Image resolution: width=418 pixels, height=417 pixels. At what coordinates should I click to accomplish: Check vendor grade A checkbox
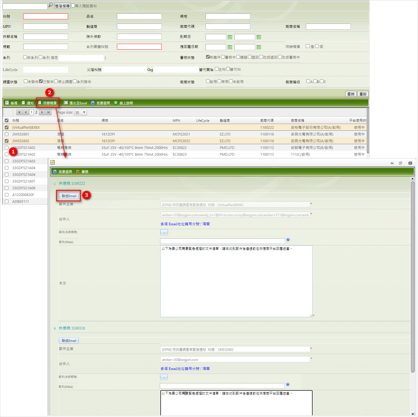[x=308, y=81]
